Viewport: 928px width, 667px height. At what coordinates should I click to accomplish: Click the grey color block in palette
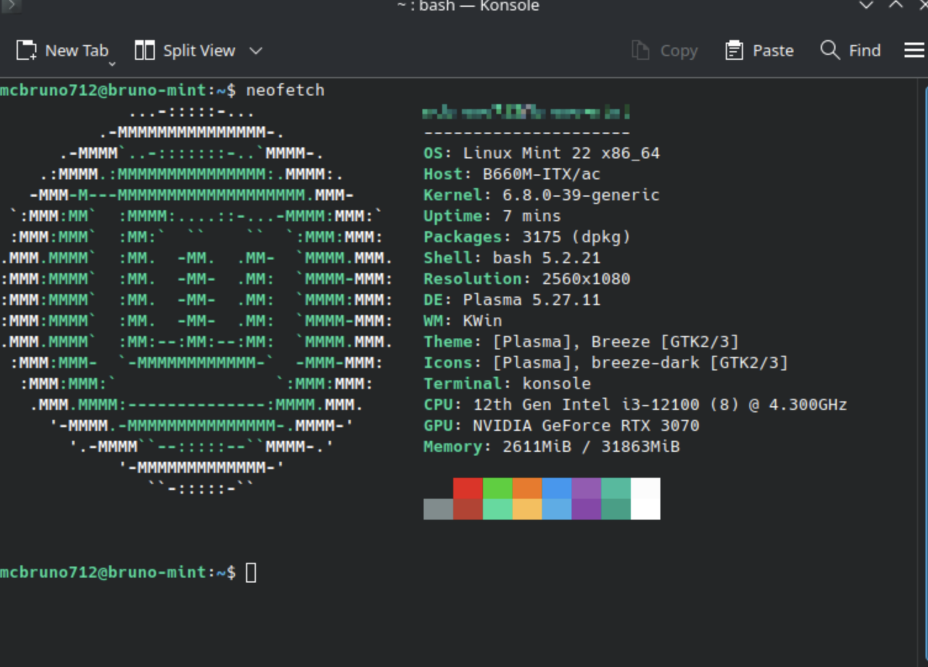[x=438, y=509]
